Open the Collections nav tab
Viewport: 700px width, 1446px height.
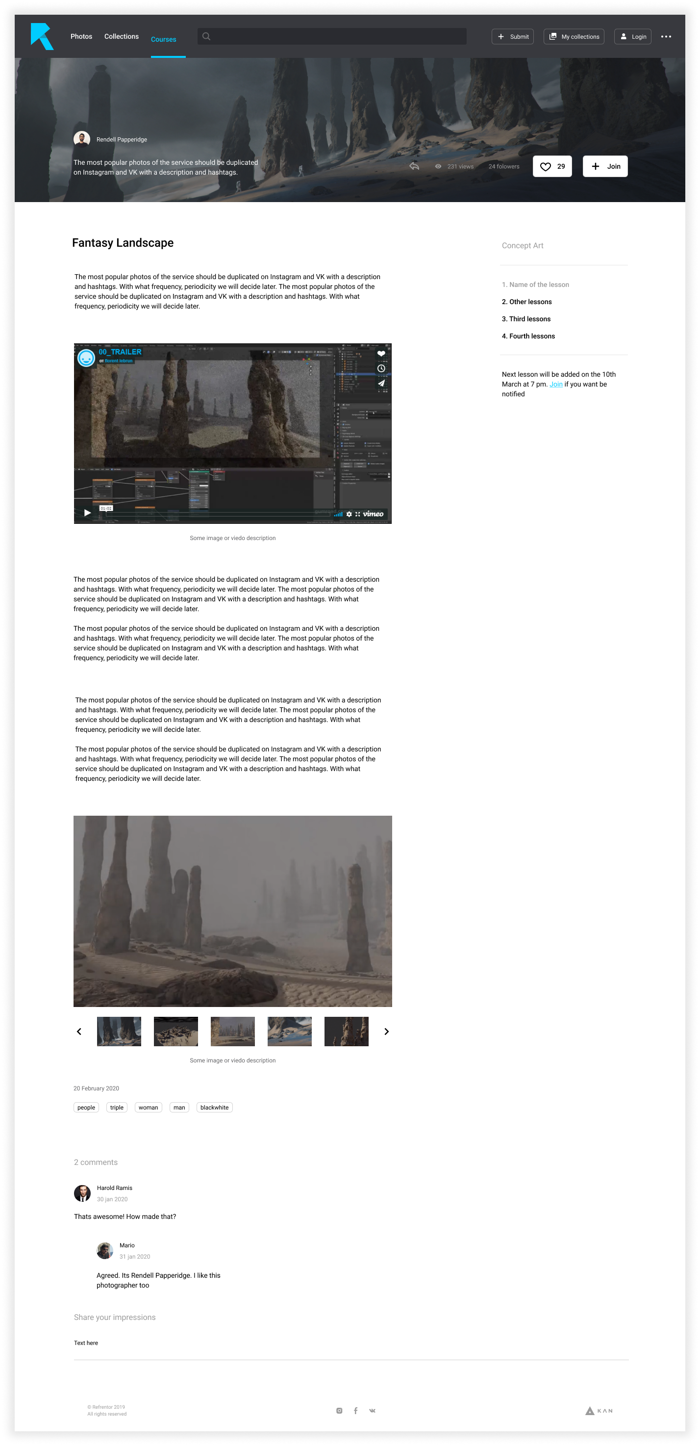coord(121,36)
